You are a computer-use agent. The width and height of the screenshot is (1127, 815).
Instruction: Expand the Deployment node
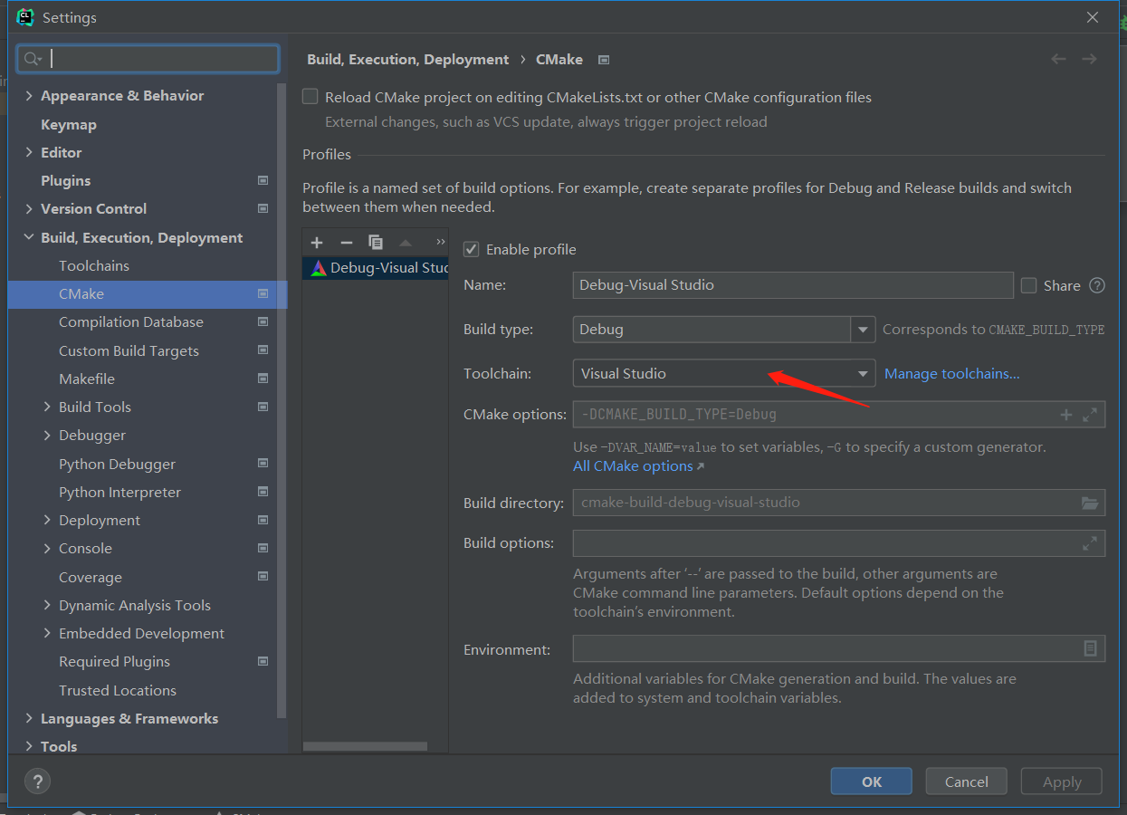pos(47,520)
